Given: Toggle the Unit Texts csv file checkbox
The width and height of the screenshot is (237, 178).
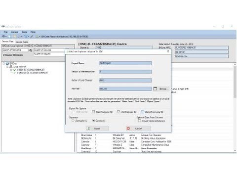Looking at the screenshot, I should (118, 112).
